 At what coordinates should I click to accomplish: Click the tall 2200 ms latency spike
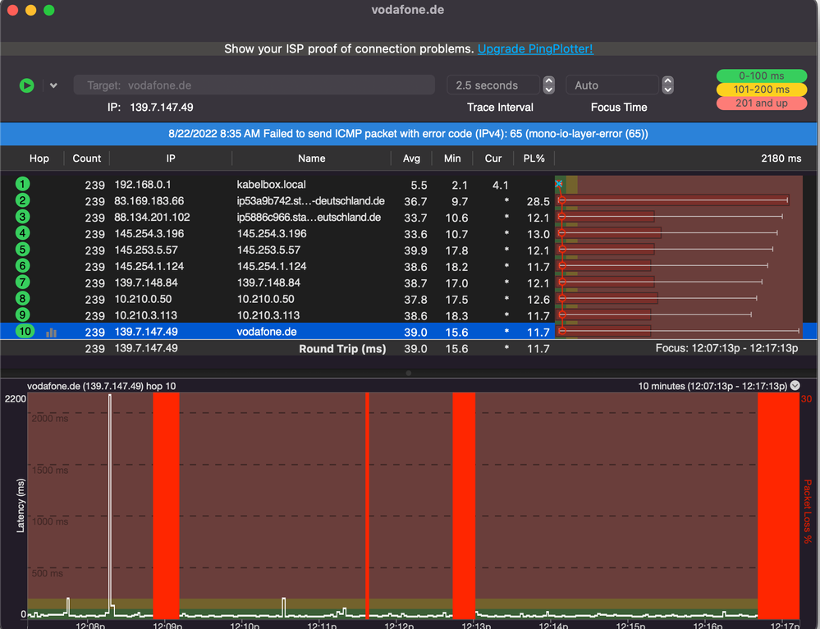[110, 503]
